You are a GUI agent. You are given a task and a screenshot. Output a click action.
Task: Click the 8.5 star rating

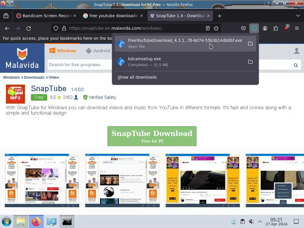56,97
